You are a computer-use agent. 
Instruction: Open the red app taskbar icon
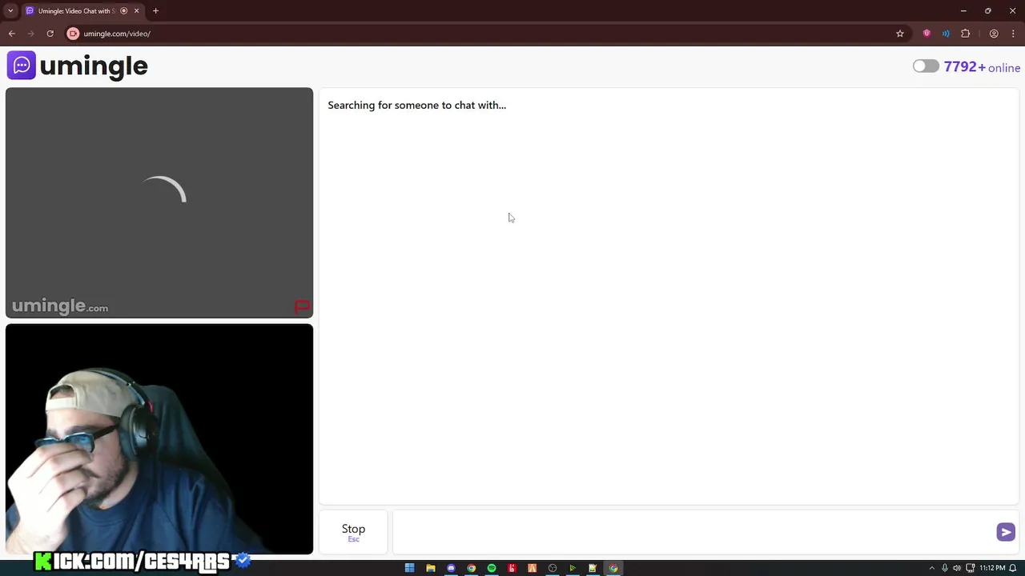[512, 568]
